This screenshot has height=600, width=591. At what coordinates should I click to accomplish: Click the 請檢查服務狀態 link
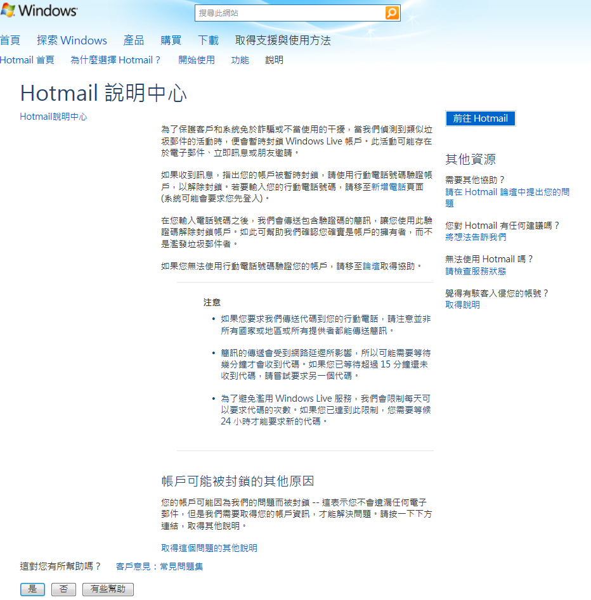pos(476,271)
